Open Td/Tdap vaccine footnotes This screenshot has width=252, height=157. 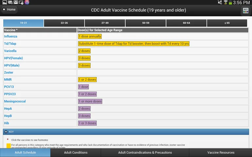coord(10,44)
